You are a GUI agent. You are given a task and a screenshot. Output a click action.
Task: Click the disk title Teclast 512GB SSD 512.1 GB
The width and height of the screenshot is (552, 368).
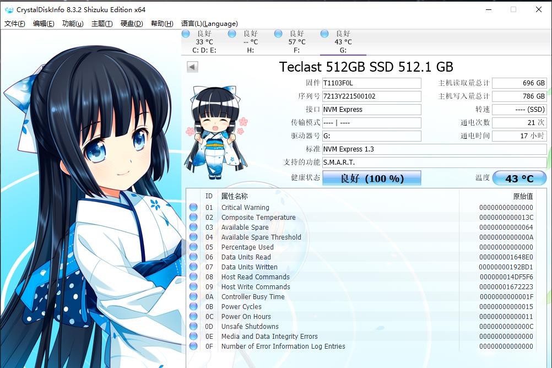tap(366, 67)
